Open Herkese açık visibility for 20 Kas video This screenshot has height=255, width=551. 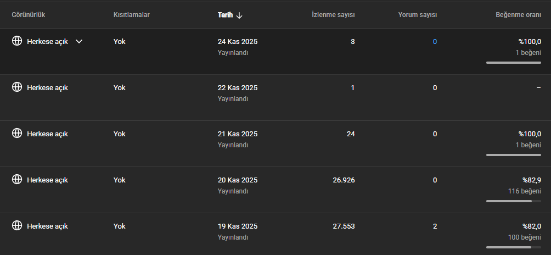click(47, 180)
